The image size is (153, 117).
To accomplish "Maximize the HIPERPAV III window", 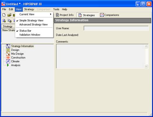I will pos(143,4).
